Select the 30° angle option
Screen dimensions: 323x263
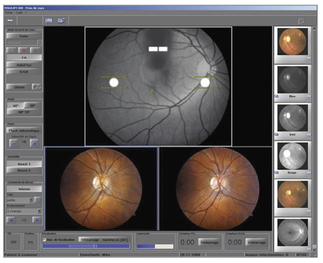(x=33, y=105)
